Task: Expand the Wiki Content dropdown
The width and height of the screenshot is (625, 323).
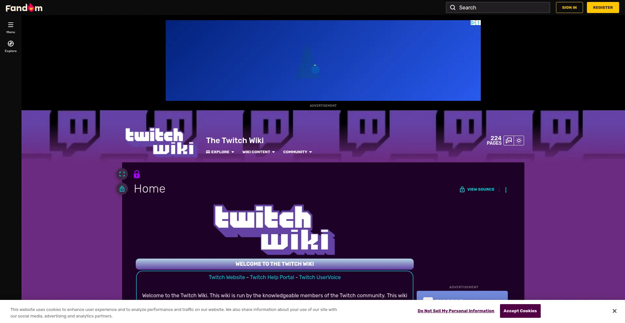Action: [258, 152]
